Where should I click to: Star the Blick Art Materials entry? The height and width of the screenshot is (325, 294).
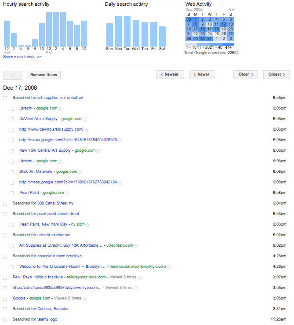click(80, 172)
